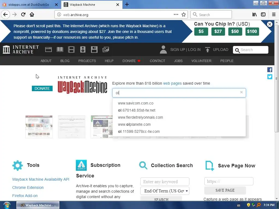Donate $27 from the banner
Image resolution: width=279 pixels, height=209 pixels.
tap(218, 32)
